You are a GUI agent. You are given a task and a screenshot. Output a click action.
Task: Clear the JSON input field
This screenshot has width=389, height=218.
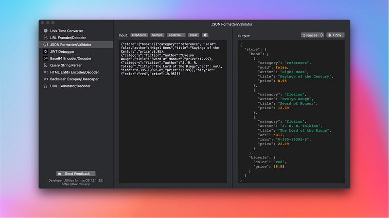click(194, 35)
